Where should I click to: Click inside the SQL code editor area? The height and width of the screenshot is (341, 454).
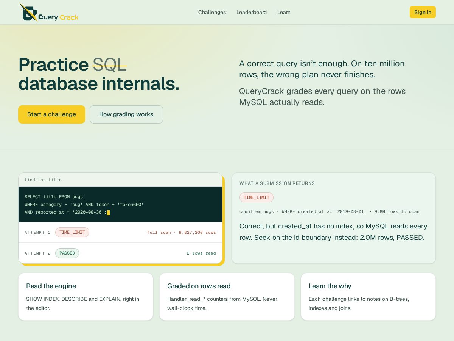(x=120, y=204)
